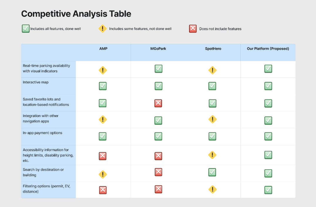Click MGoPark's red X for filtering options
Image resolution: width=316 pixels, height=207 pixels.
pyautogui.click(x=158, y=189)
